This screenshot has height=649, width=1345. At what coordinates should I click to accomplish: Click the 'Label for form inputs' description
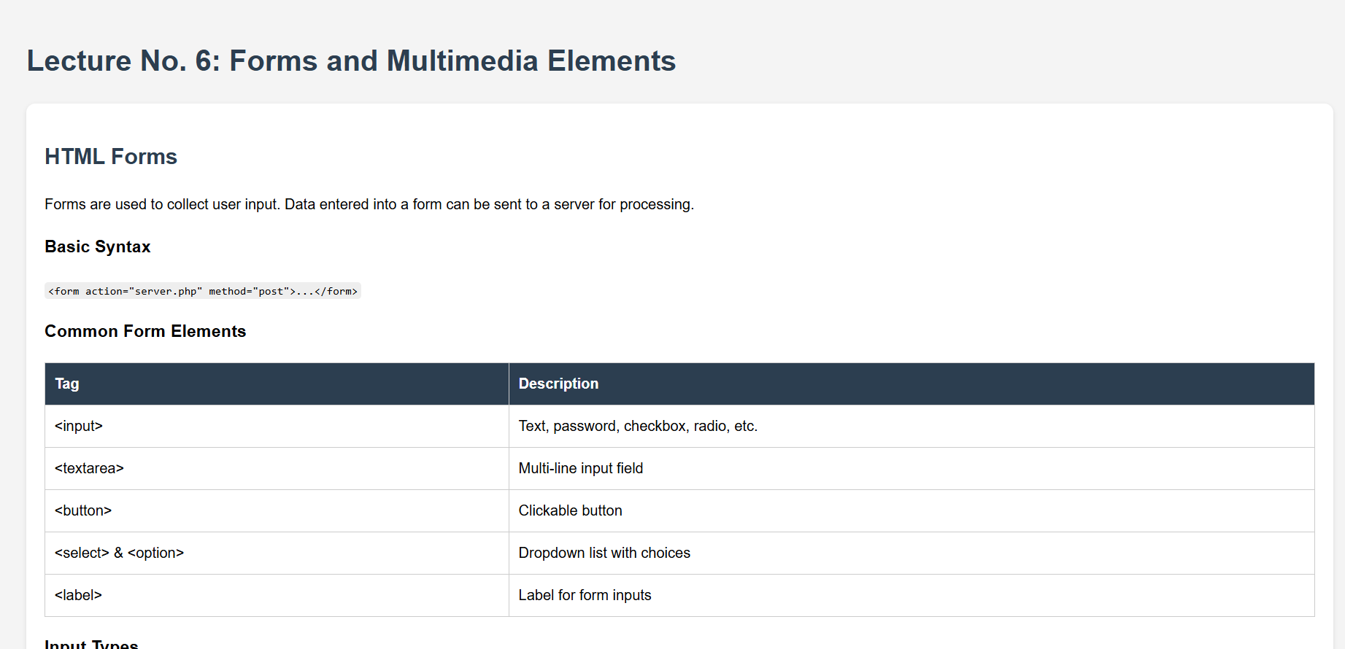coord(585,596)
